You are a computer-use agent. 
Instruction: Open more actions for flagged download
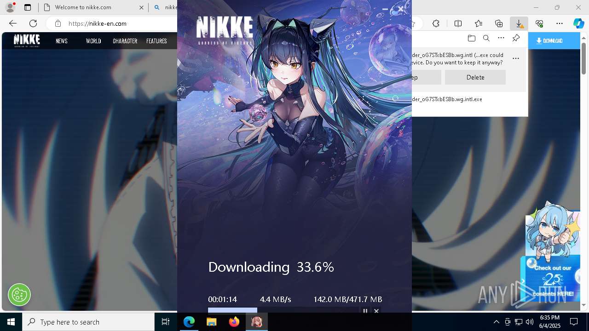coord(516,58)
